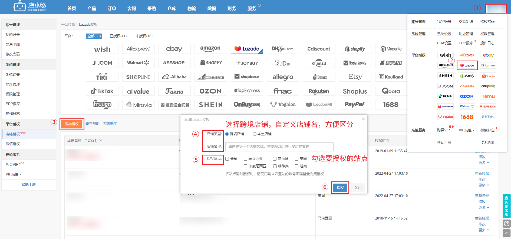Open Temu in the account dropdown panel
This screenshot has width=511, height=239.
point(488,96)
